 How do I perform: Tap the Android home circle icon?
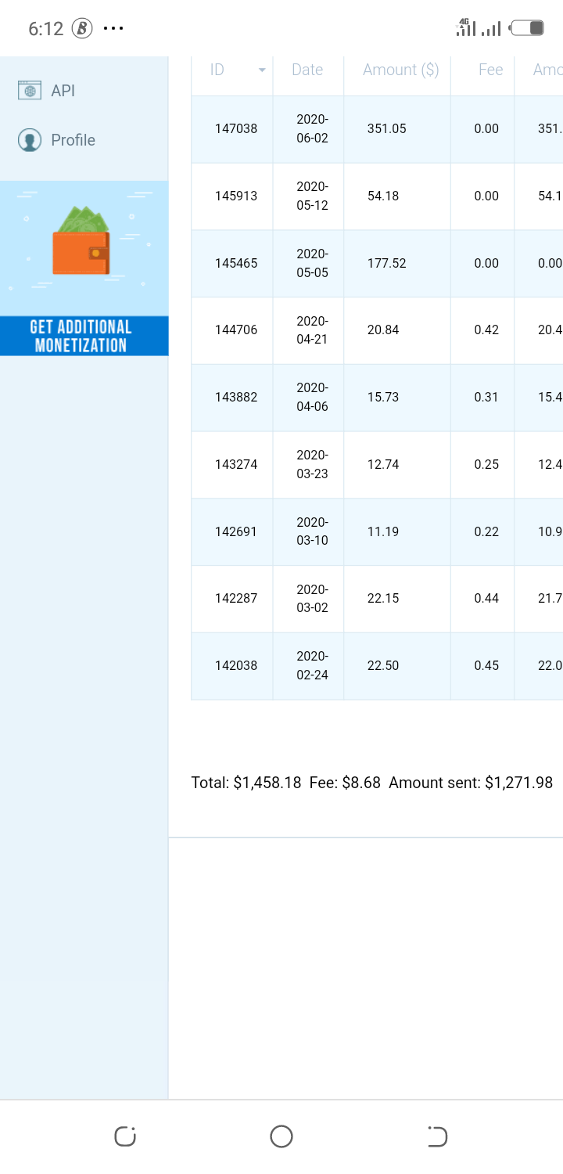(281, 1136)
